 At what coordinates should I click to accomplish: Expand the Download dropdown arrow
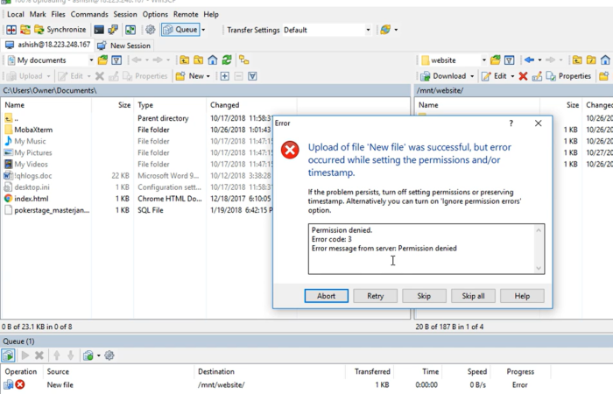pyautogui.click(x=472, y=76)
